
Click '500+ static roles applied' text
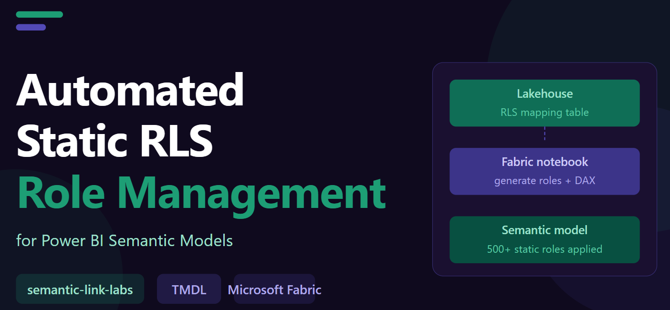544,249
